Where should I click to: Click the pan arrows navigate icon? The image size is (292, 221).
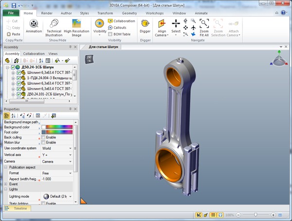pyautogui.click(x=185, y=28)
